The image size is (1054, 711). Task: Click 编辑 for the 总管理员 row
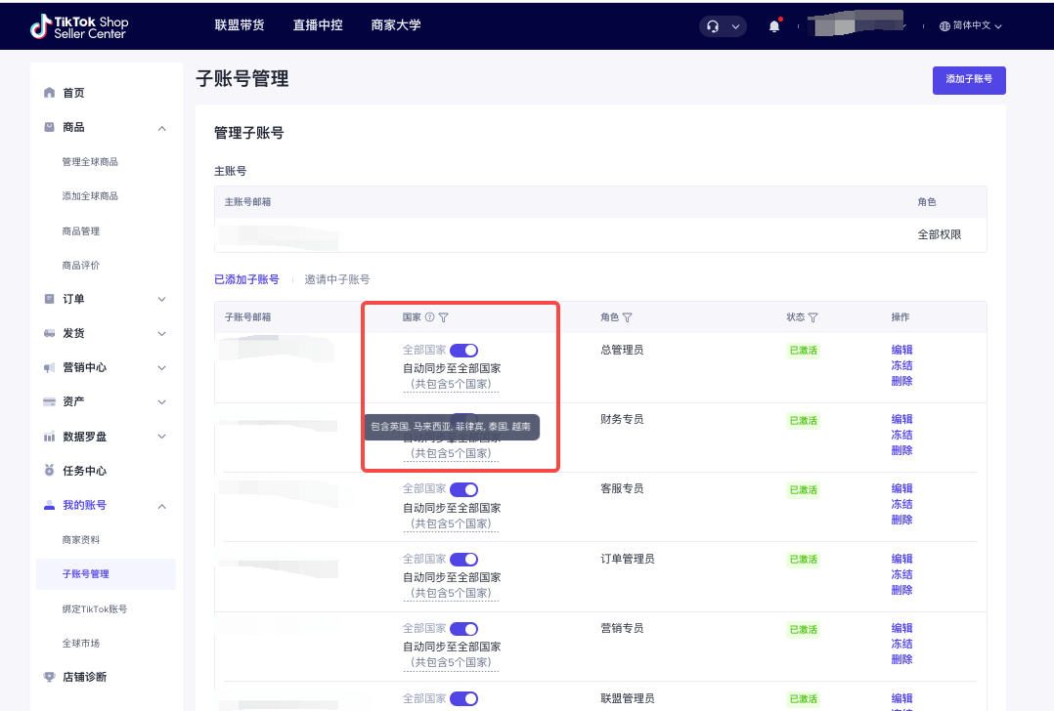click(x=902, y=349)
